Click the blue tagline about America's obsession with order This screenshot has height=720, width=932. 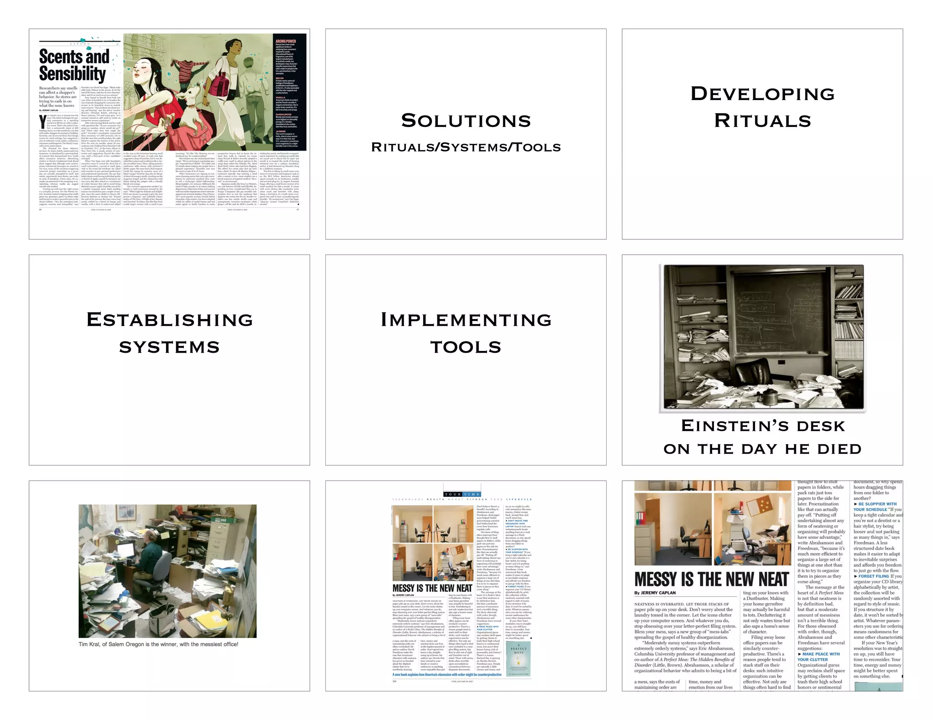click(447, 674)
